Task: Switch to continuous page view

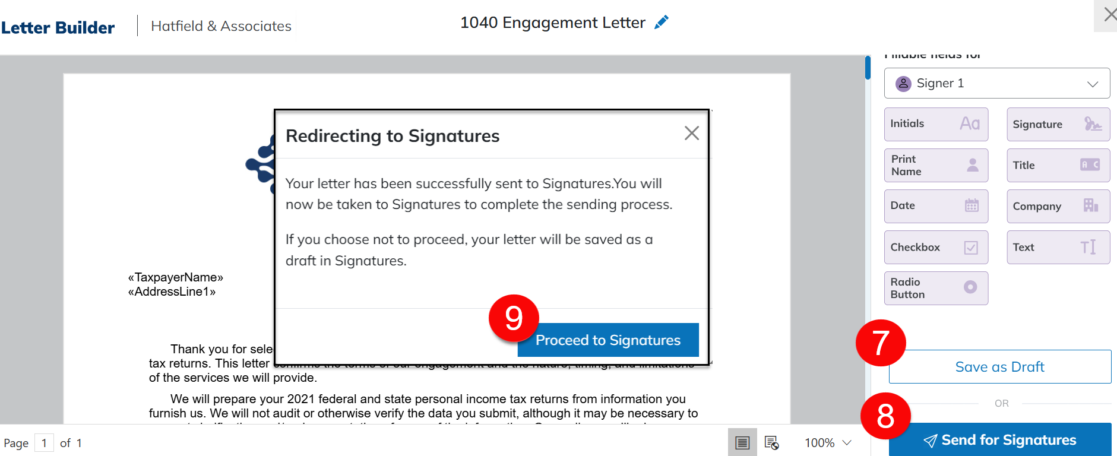Action: (742, 442)
